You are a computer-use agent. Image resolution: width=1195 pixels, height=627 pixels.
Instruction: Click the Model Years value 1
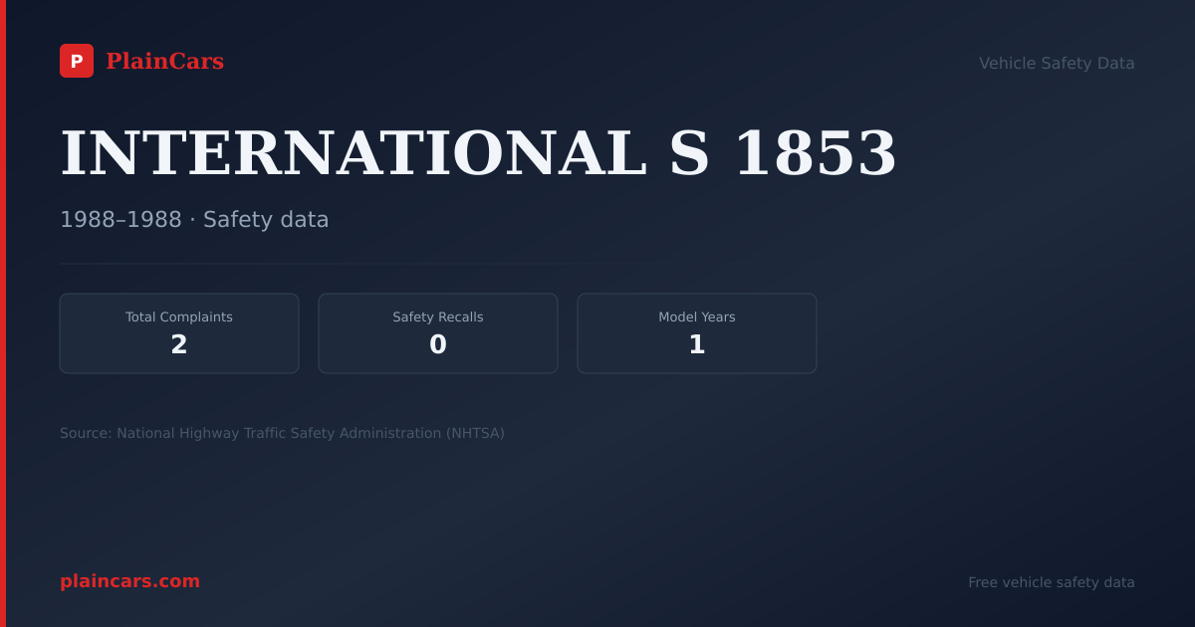(697, 345)
